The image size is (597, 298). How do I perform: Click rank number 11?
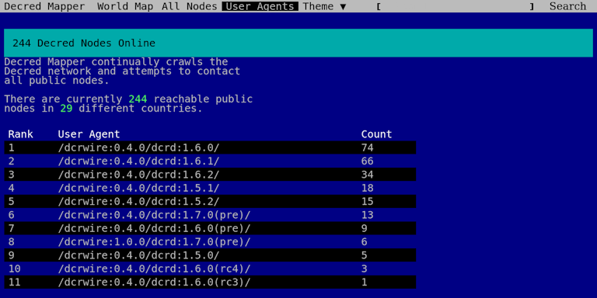[x=15, y=282]
